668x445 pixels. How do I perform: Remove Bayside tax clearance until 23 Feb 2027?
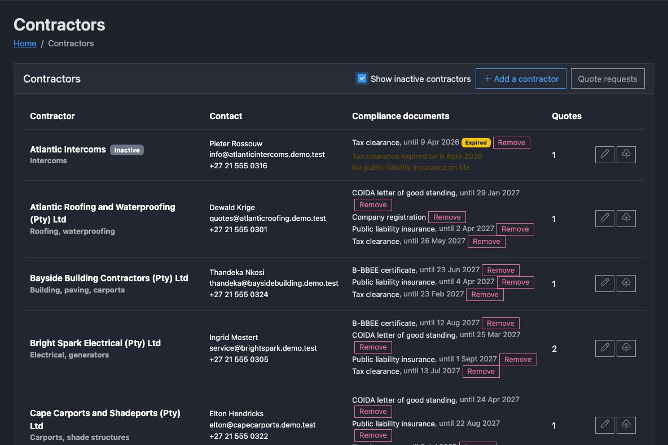(x=485, y=295)
